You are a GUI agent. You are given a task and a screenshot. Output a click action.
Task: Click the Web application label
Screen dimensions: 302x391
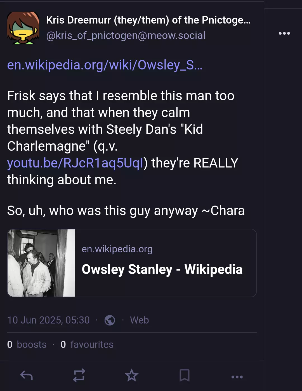[x=140, y=320]
